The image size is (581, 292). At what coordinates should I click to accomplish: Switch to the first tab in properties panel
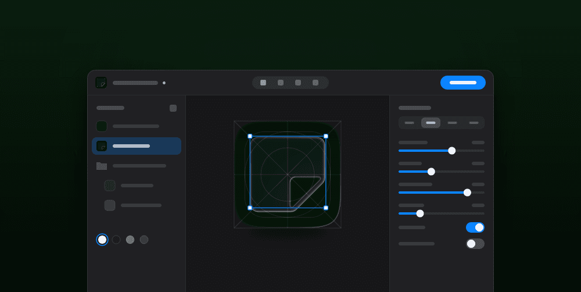pyautogui.click(x=410, y=123)
